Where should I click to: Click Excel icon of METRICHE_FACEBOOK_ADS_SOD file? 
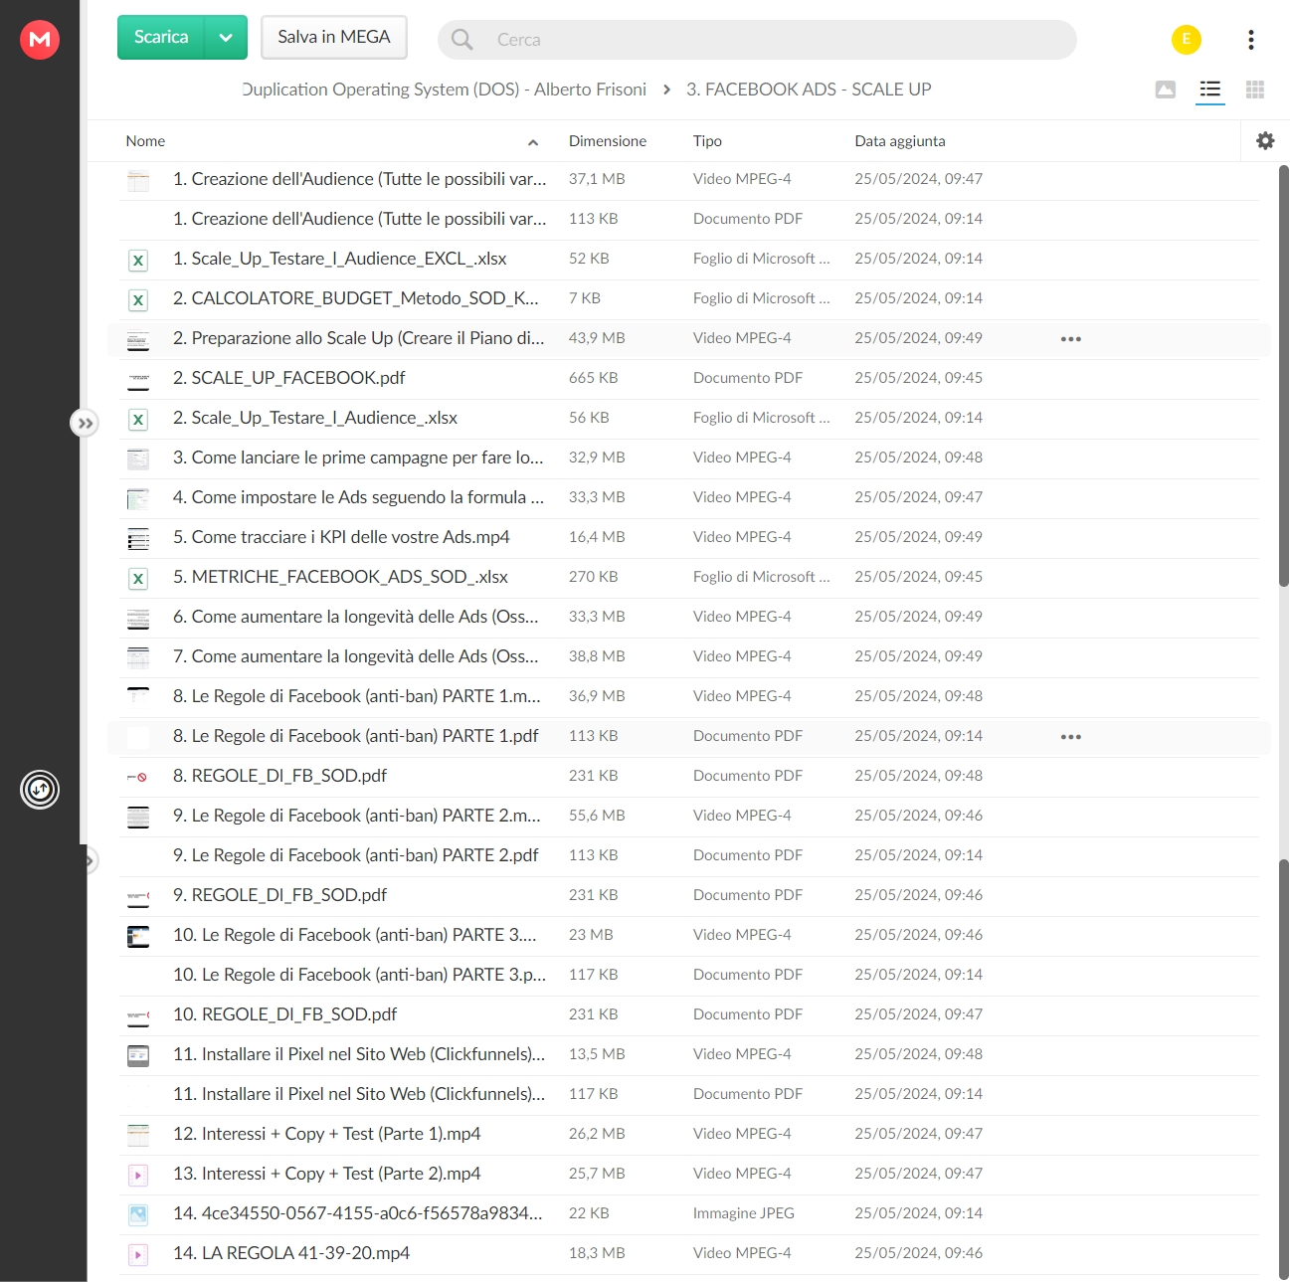point(138,578)
